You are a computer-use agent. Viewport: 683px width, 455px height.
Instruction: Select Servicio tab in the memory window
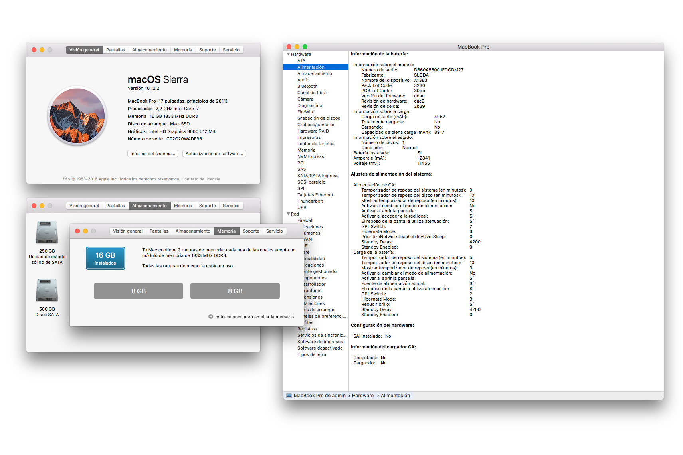[275, 231]
